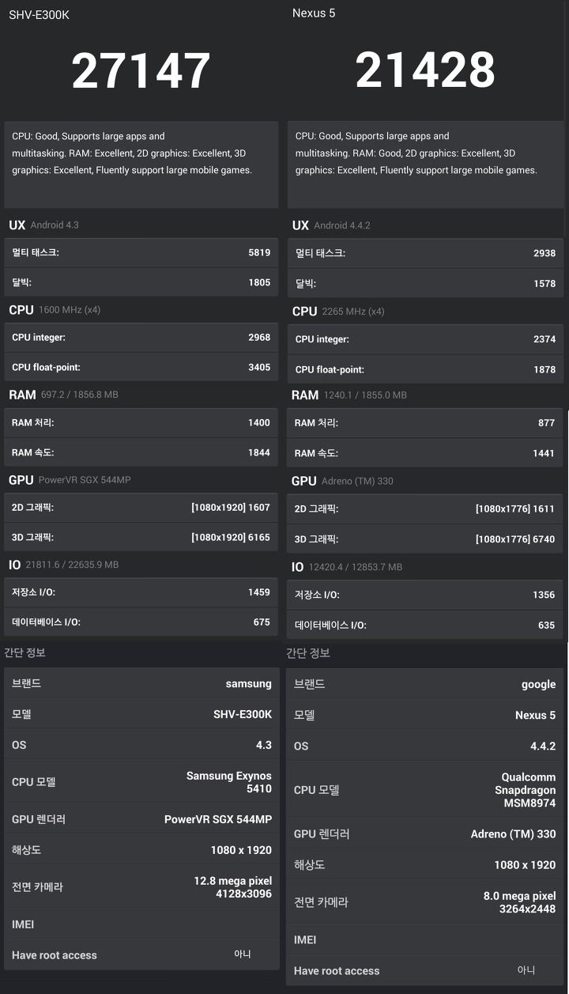
Task: Select CPU float-point row with 1878
Action: (425, 369)
